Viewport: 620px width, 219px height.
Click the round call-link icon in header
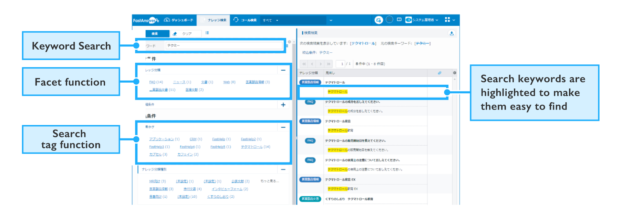379,20
